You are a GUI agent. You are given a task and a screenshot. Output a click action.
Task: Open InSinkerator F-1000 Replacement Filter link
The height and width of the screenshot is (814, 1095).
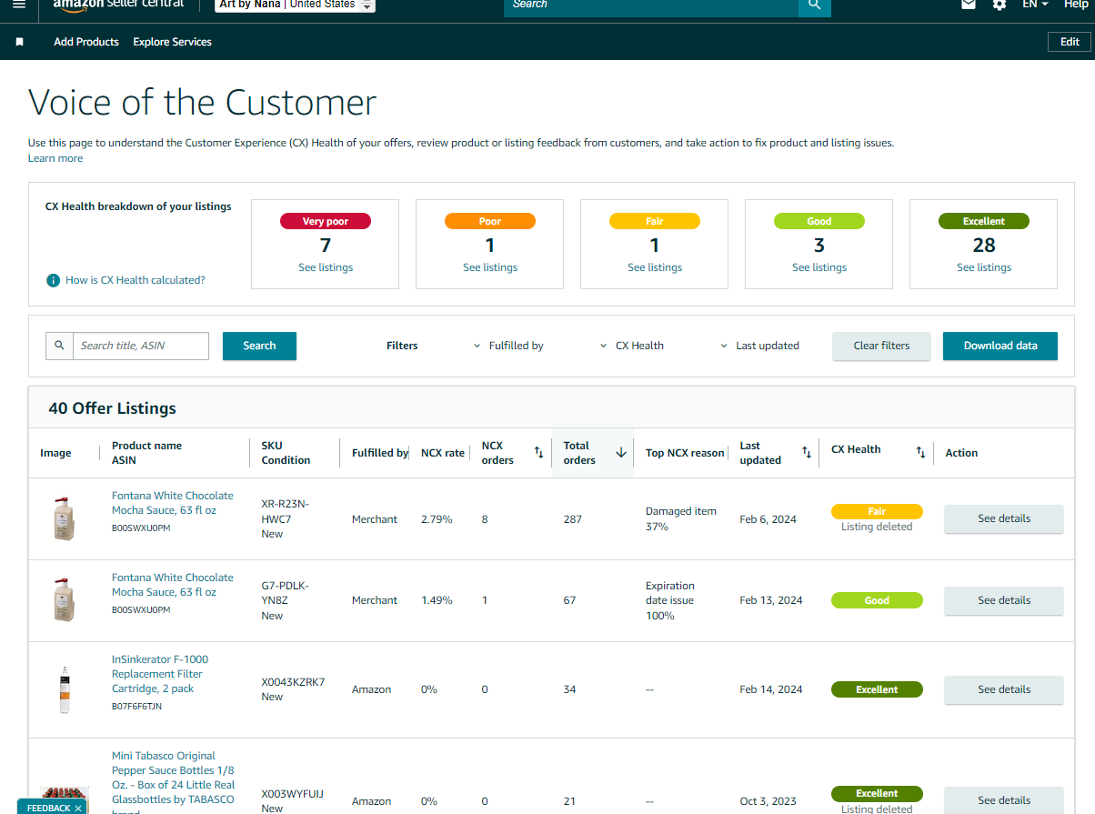coord(160,674)
